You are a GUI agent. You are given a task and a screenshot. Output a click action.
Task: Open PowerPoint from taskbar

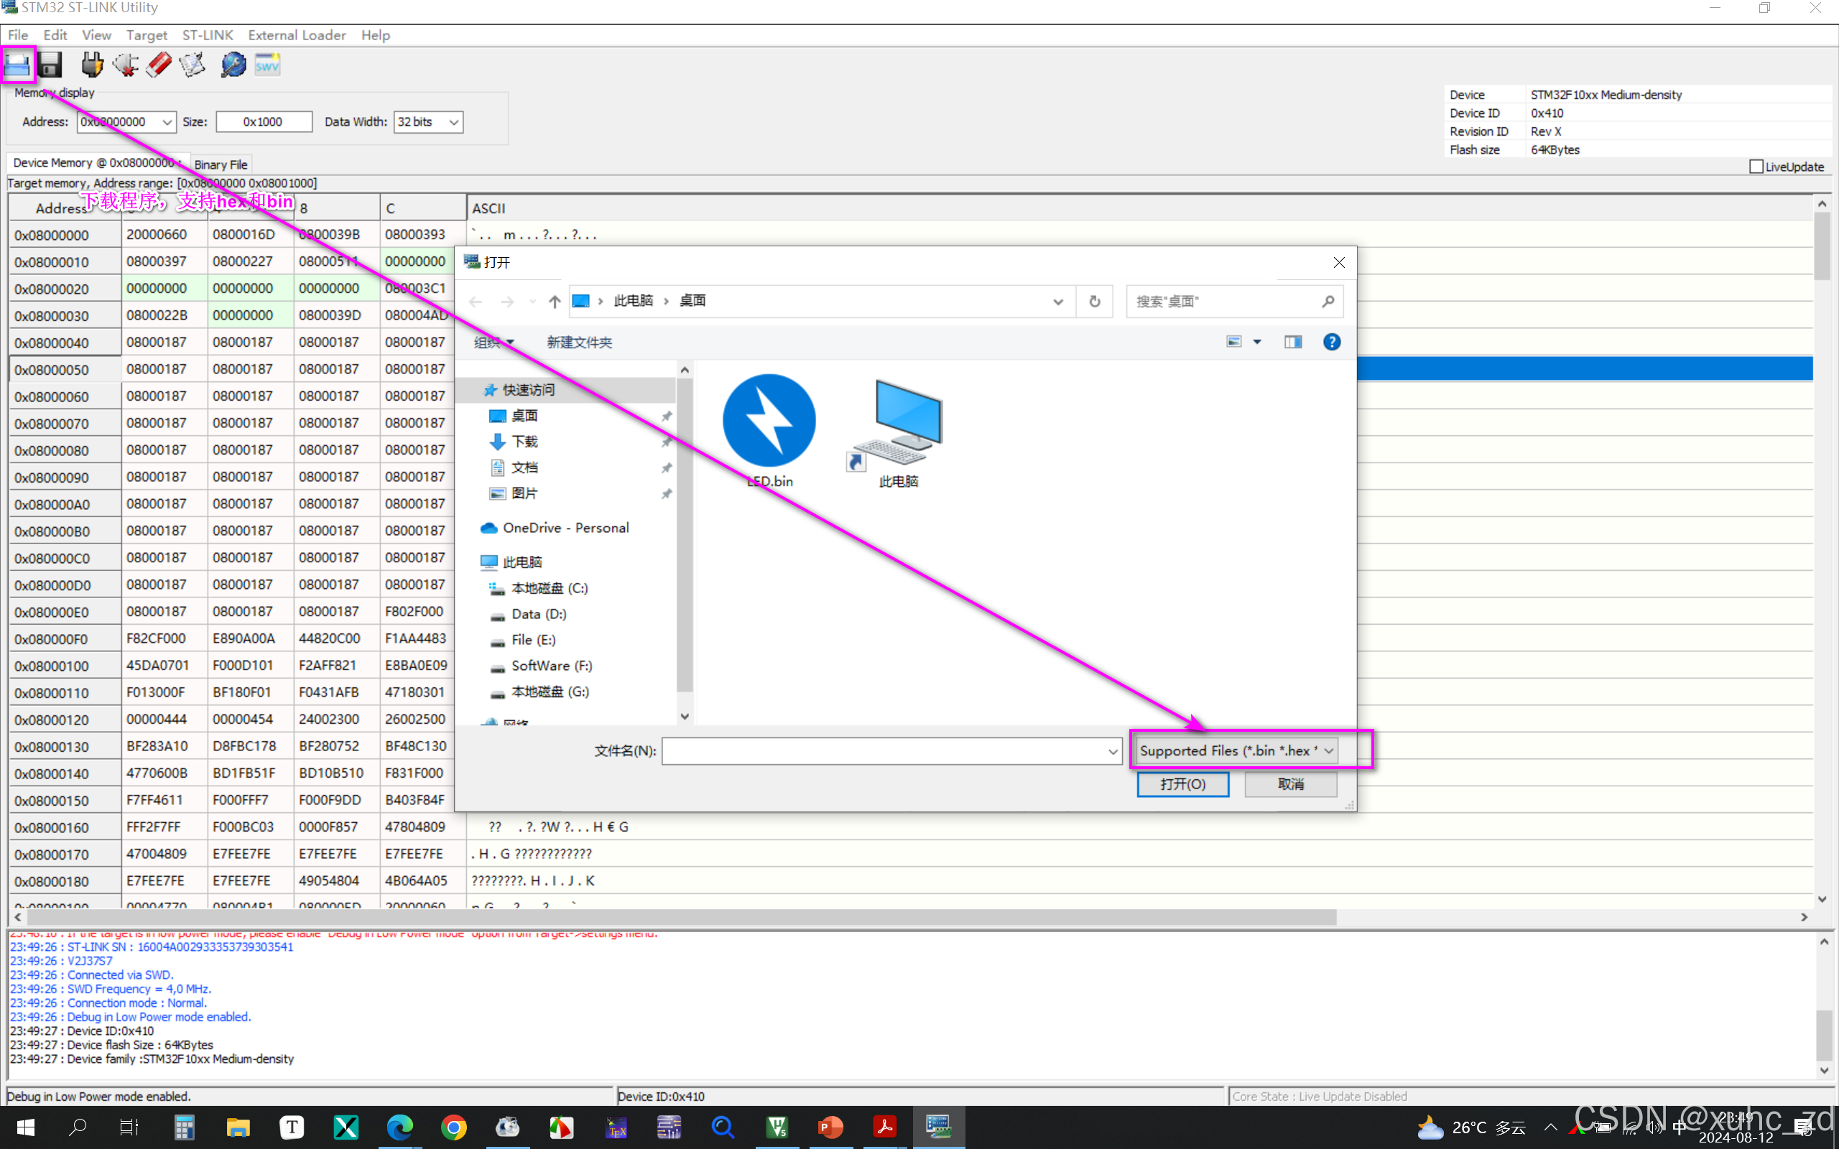coord(830,1127)
